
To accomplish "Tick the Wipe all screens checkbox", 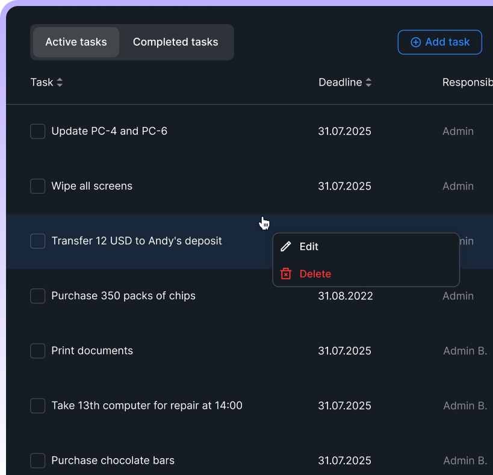I will [38, 186].
